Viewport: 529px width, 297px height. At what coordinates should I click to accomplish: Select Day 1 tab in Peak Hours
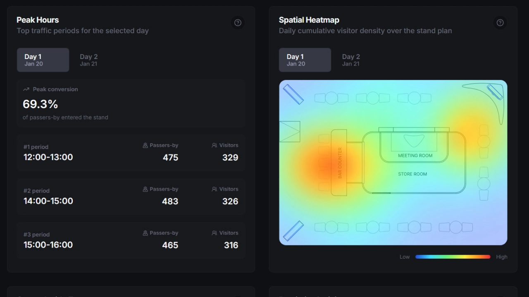[43, 60]
